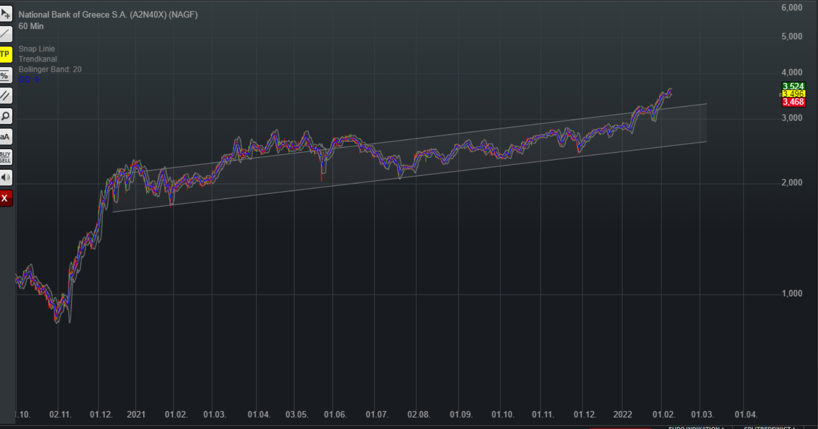
Task: Click the red X delete button
Action: click(5, 198)
